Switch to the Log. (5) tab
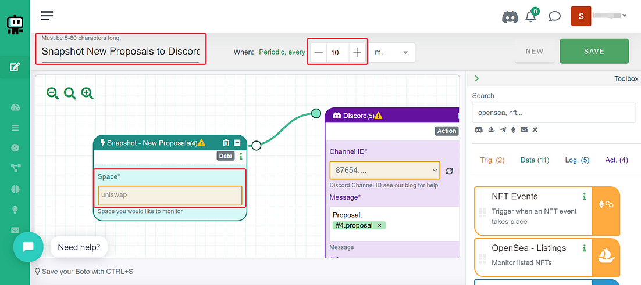Image resolution: width=641 pixels, height=285 pixels. click(577, 160)
